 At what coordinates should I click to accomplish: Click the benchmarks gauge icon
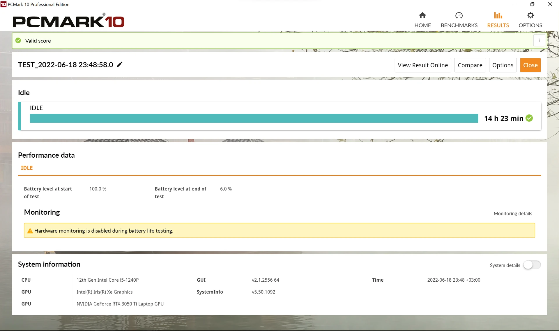(459, 15)
